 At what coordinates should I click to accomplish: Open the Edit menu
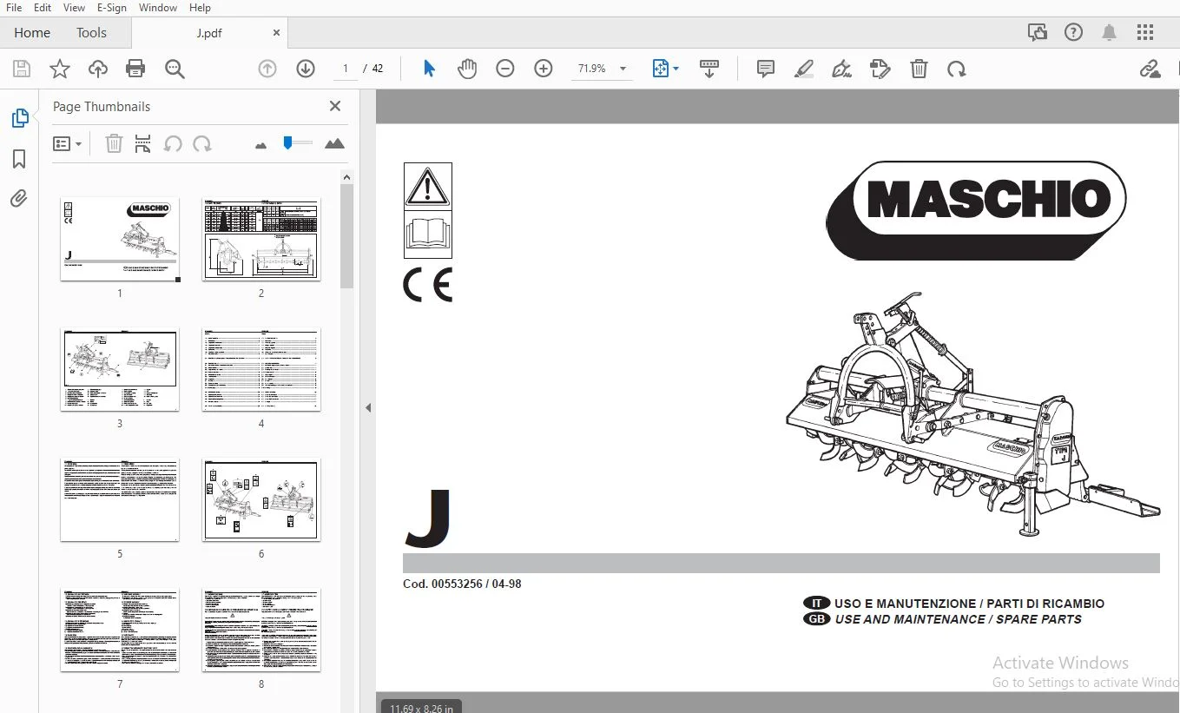pyautogui.click(x=43, y=8)
